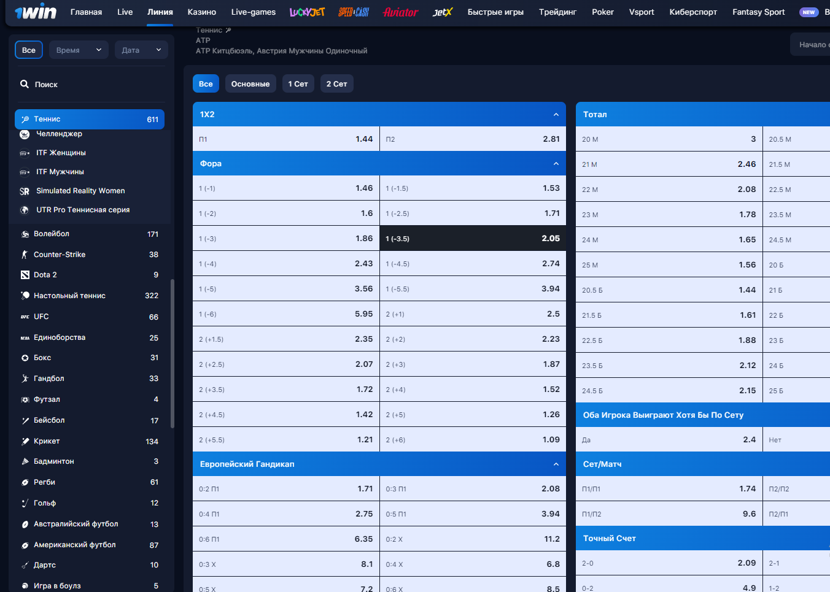Pick Да at 2.4 for both win set

(x=669, y=440)
